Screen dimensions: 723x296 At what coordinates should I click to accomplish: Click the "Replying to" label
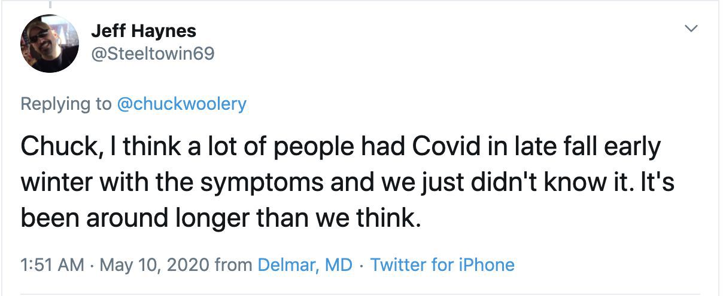click(66, 104)
